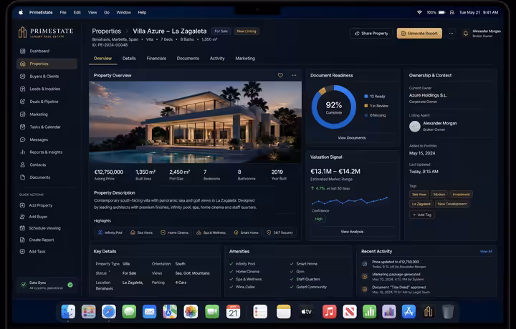The height and width of the screenshot is (329, 516).
Task: Click Properties breadcrumb link
Action: [x=107, y=31]
